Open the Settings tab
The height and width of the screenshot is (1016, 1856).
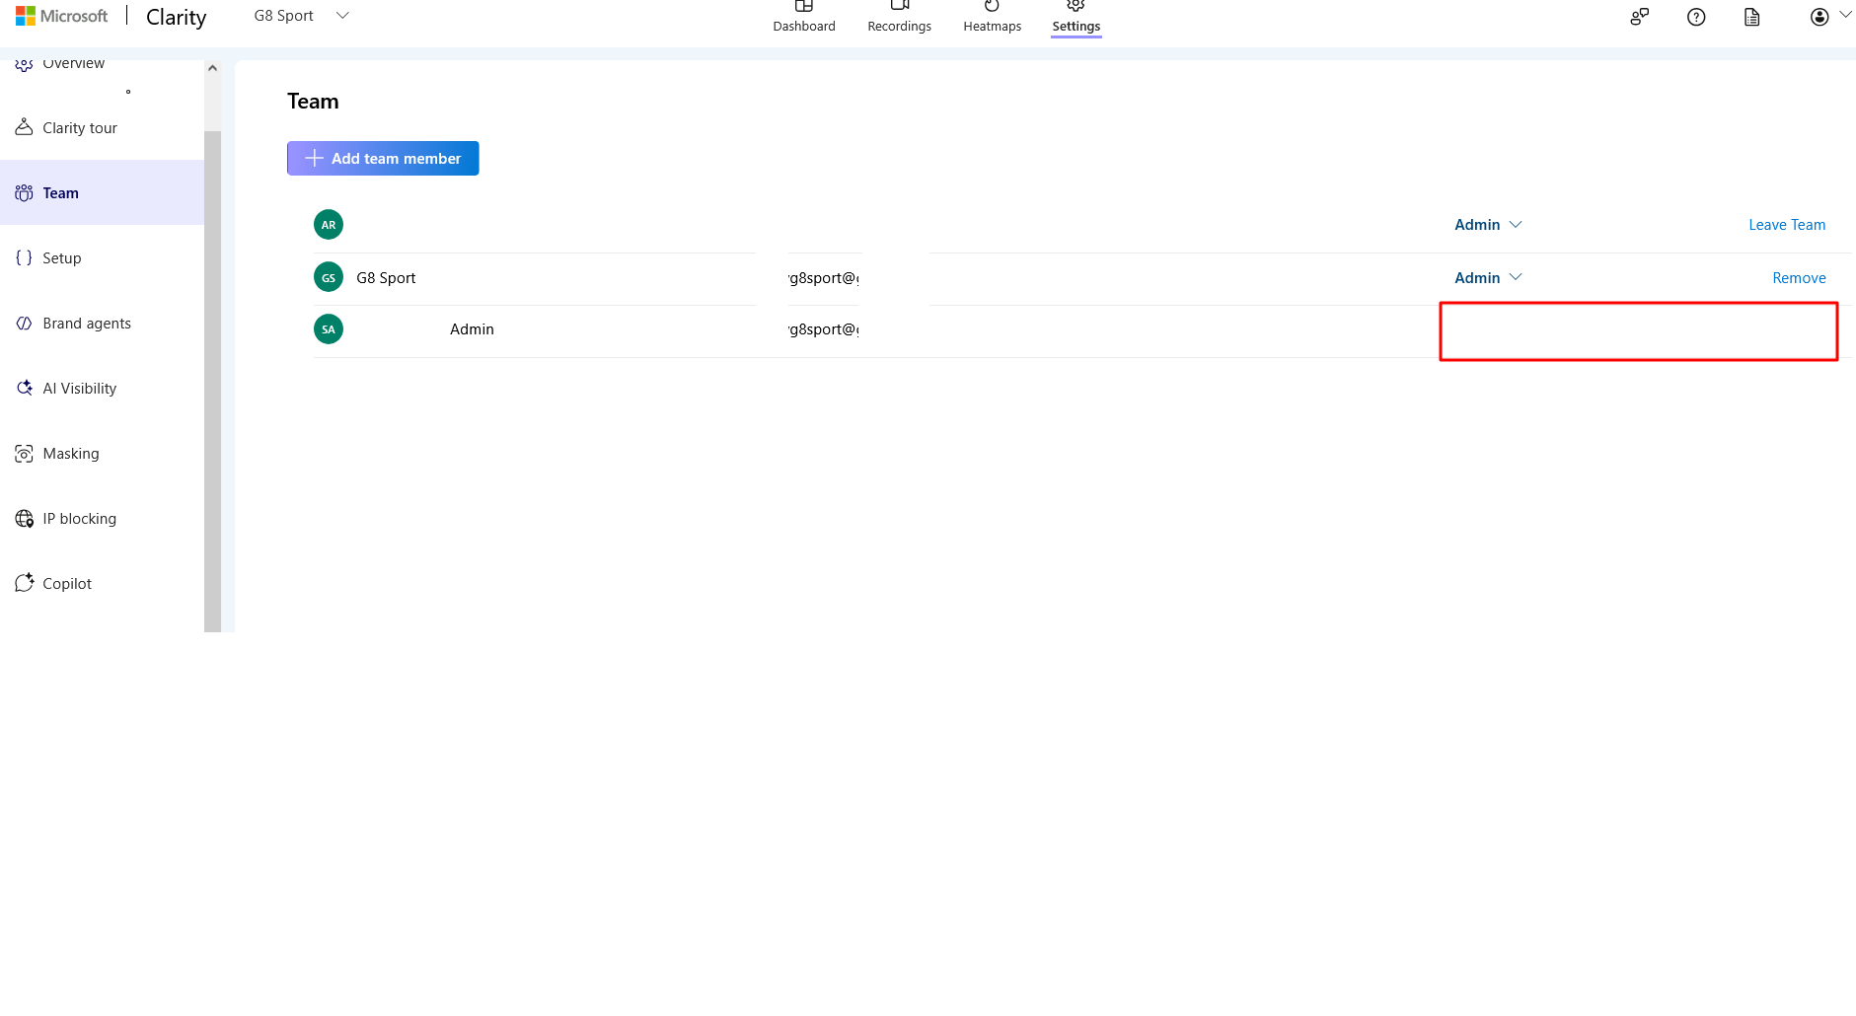pos(1076,18)
